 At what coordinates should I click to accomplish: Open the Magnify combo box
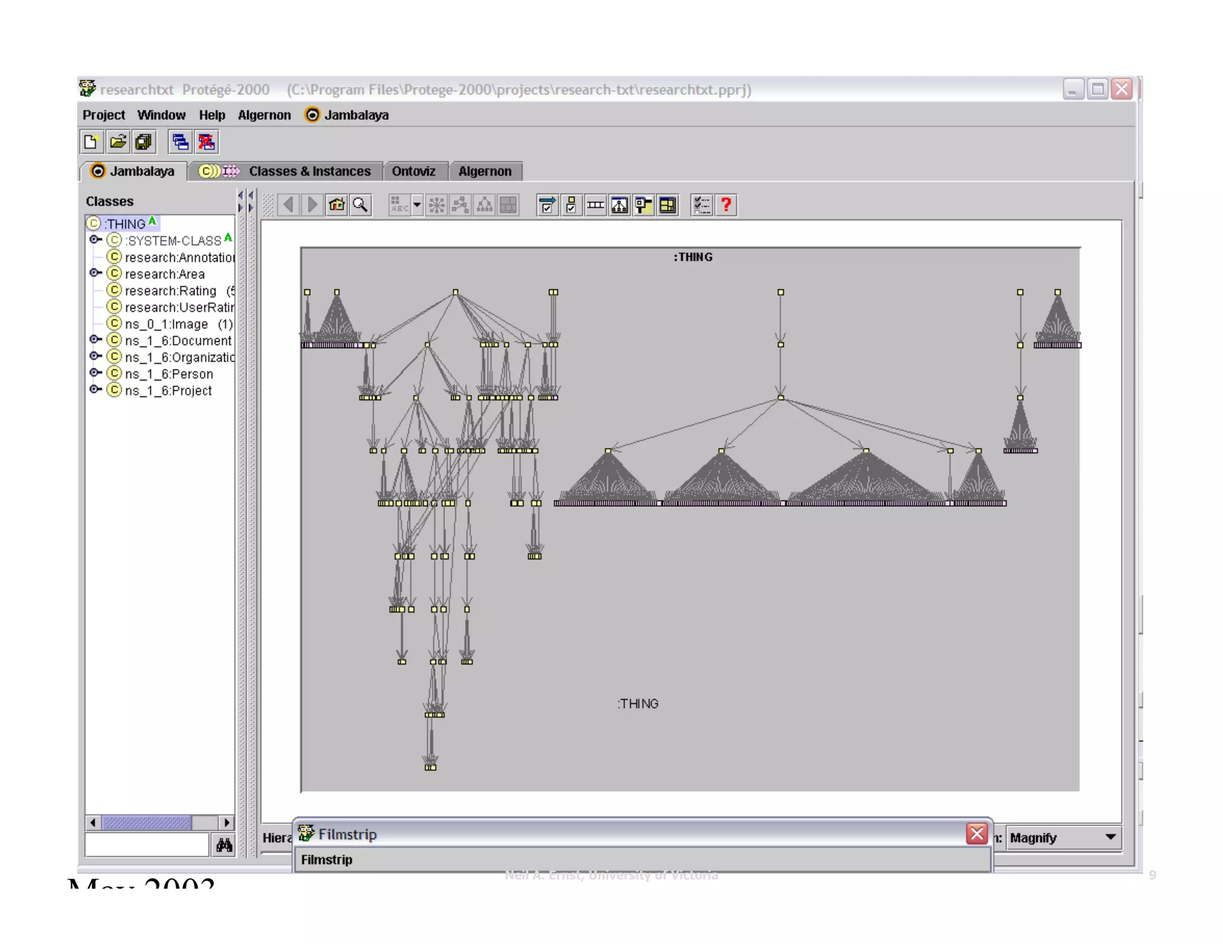pos(1063,838)
